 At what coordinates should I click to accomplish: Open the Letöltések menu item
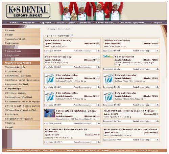coord(84,23)
